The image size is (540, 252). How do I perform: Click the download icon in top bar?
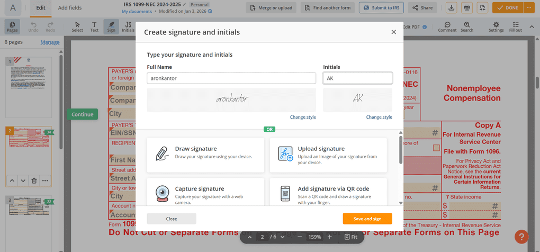(x=451, y=8)
